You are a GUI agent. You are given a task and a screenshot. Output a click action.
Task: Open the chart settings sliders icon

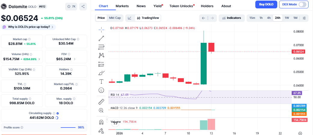[304, 18]
